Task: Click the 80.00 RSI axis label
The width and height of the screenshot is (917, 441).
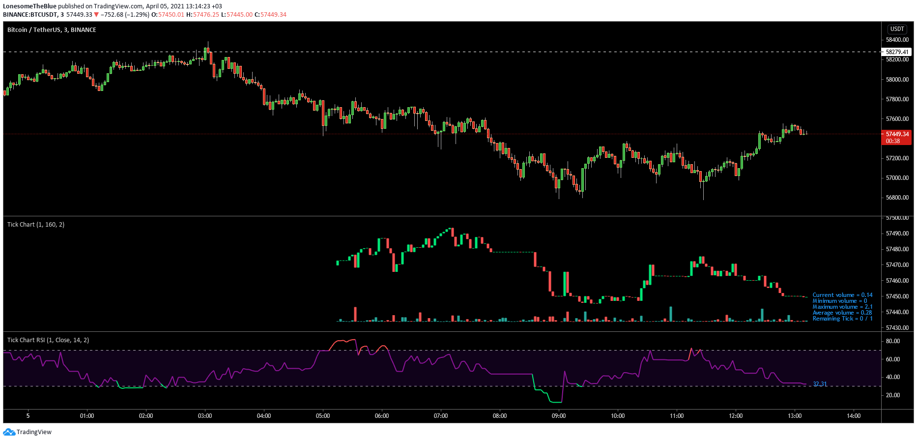Action: click(893, 341)
